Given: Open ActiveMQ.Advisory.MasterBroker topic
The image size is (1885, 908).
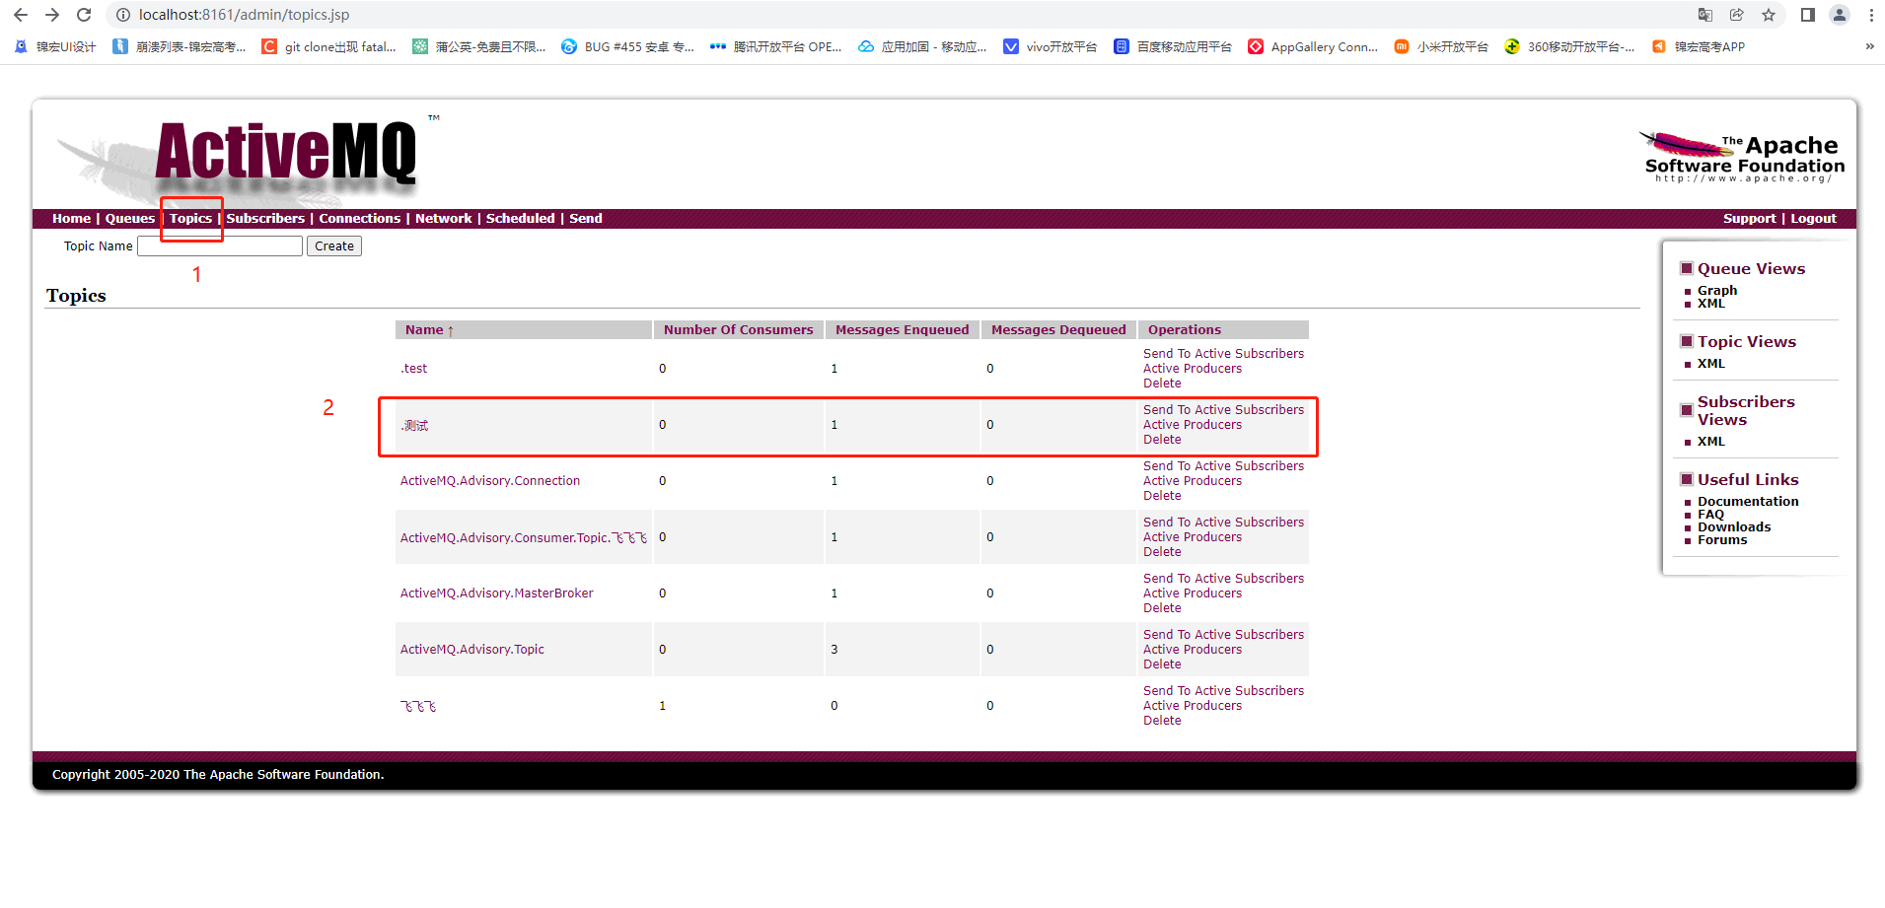Looking at the screenshot, I should point(496,594).
